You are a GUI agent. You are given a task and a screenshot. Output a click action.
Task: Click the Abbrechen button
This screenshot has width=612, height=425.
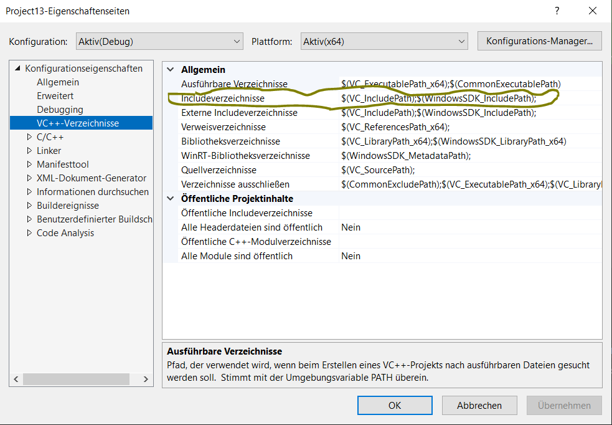[479, 405]
